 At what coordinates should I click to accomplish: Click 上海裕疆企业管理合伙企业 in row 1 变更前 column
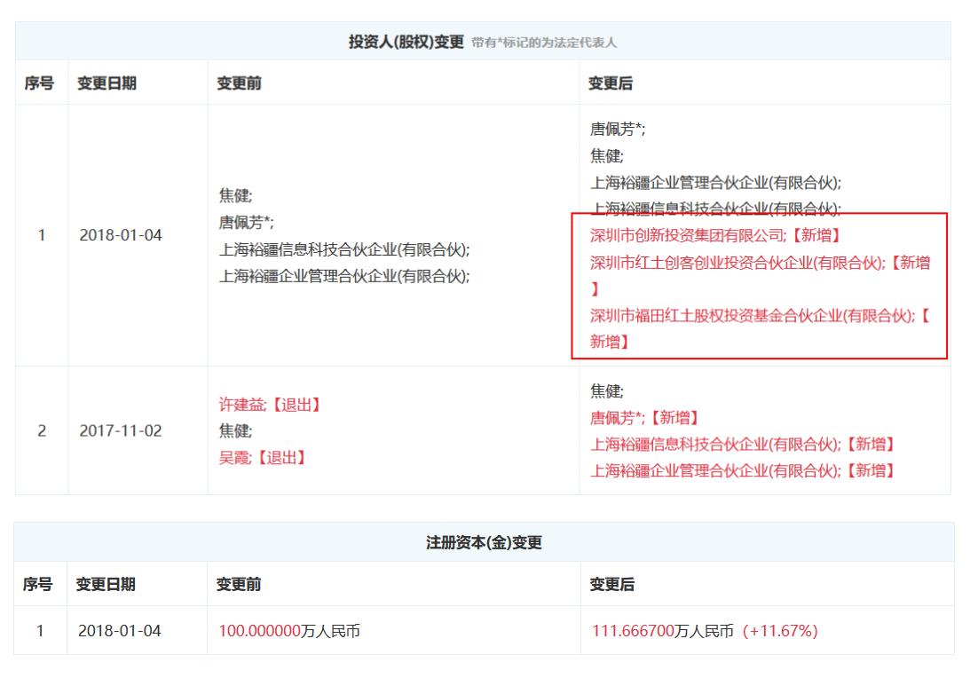pyautogui.click(x=344, y=276)
